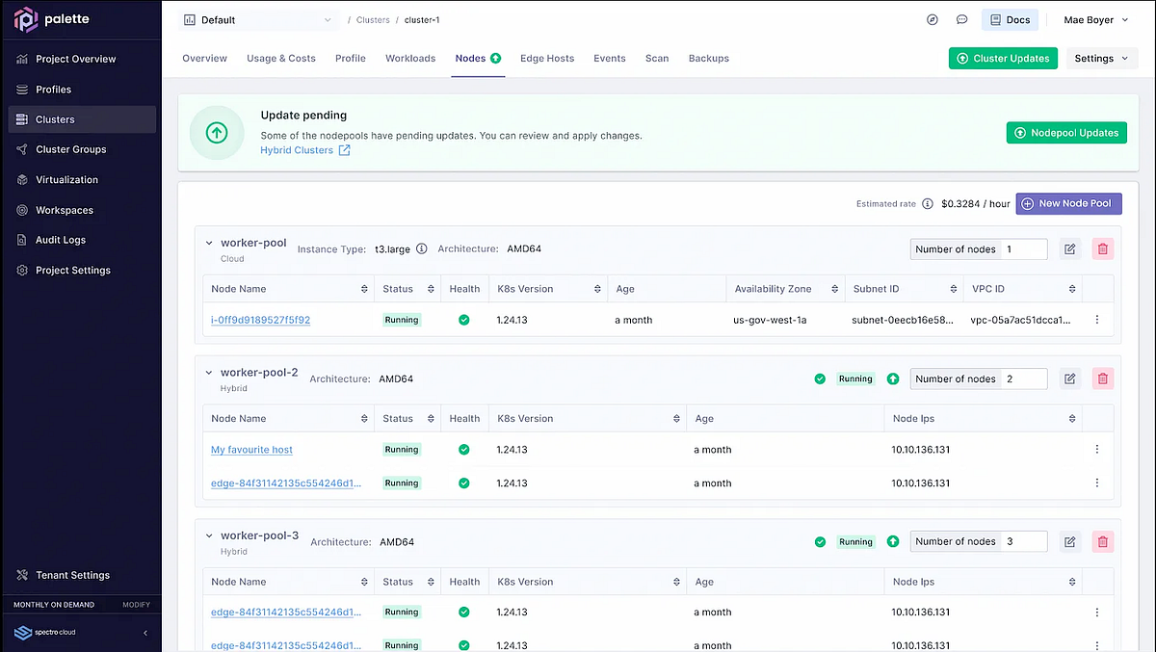The image size is (1156, 652).
Task: Click the estimated rate info icon
Action: point(928,204)
